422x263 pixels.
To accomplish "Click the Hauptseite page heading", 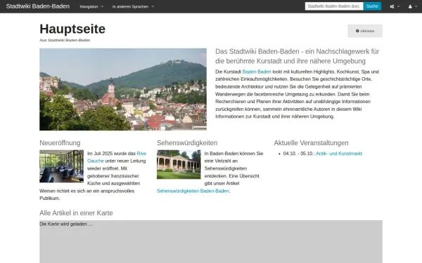I will (72, 29).
